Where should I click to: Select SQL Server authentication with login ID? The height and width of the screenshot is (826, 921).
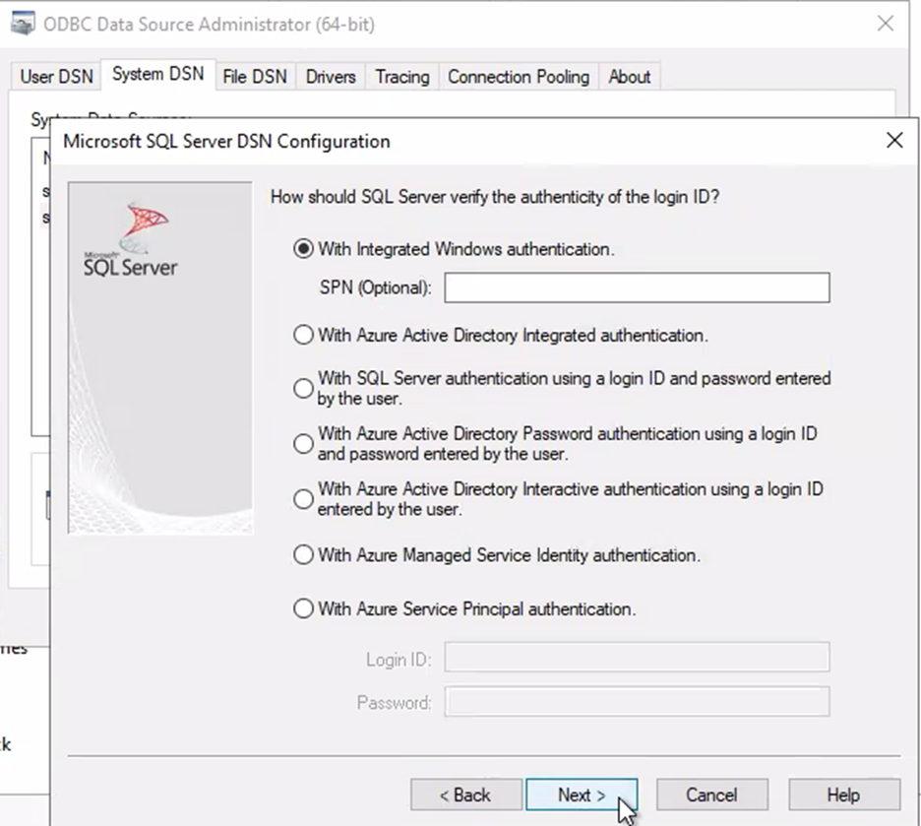(303, 389)
